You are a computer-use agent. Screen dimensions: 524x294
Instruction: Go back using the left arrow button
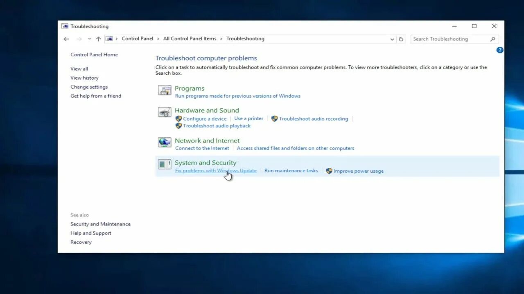click(66, 39)
